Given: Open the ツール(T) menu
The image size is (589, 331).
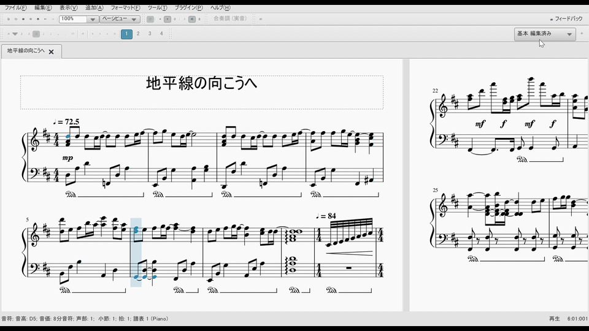Looking at the screenshot, I should (158, 7).
